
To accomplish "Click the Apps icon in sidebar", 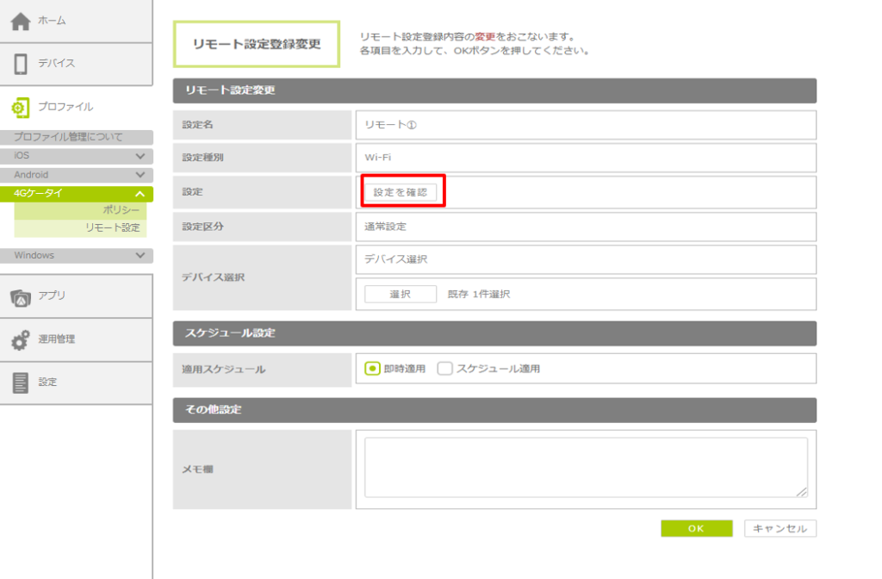I will 21,296.
